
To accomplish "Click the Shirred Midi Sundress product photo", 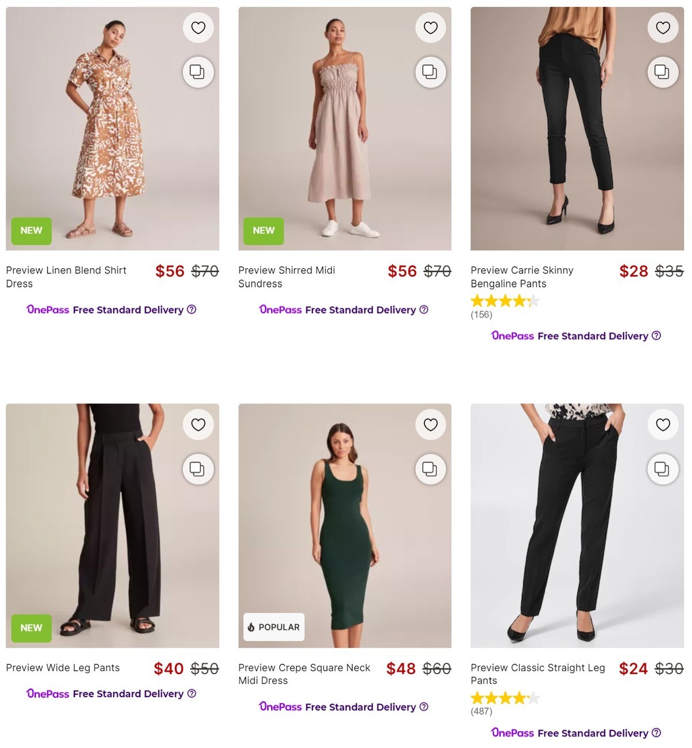I will 344,127.
